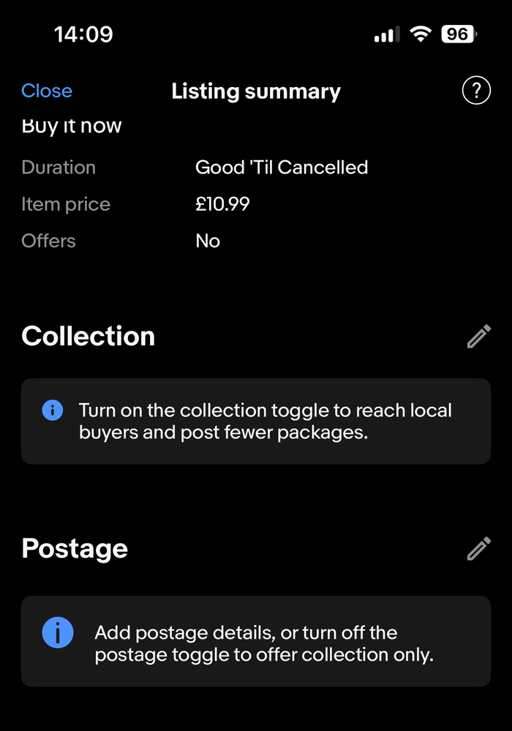This screenshot has height=731, width=512.
Task: Tap the Listing summary title
Action: [x=256, y=91]
